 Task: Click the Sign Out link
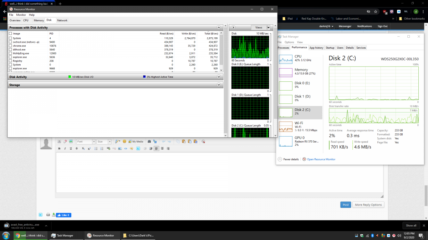pyautogui.click(x=382, y=26)
